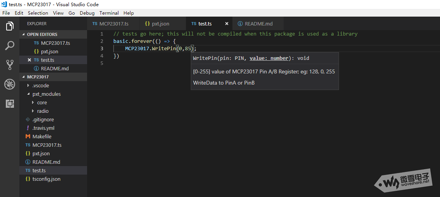Open the Debug view icon

tap(10, 84)
